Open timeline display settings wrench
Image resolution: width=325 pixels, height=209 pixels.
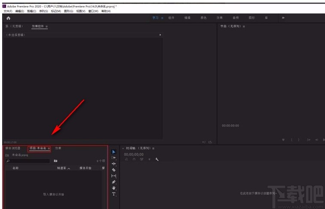point(157,159)
